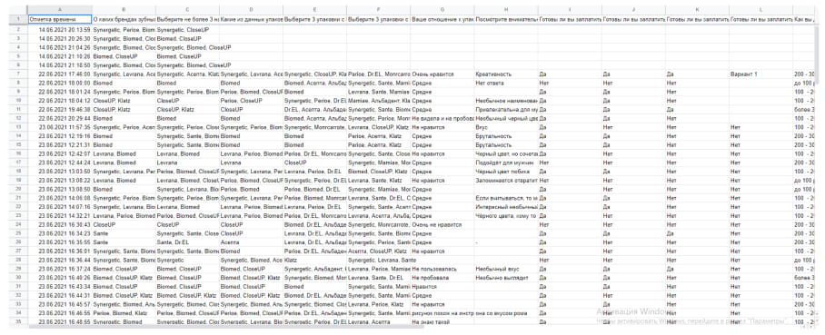This screenshot has height=335, width=825.
Task: Select timestamp '14.06.2021 20:13:59'
Action: point(65,30)
